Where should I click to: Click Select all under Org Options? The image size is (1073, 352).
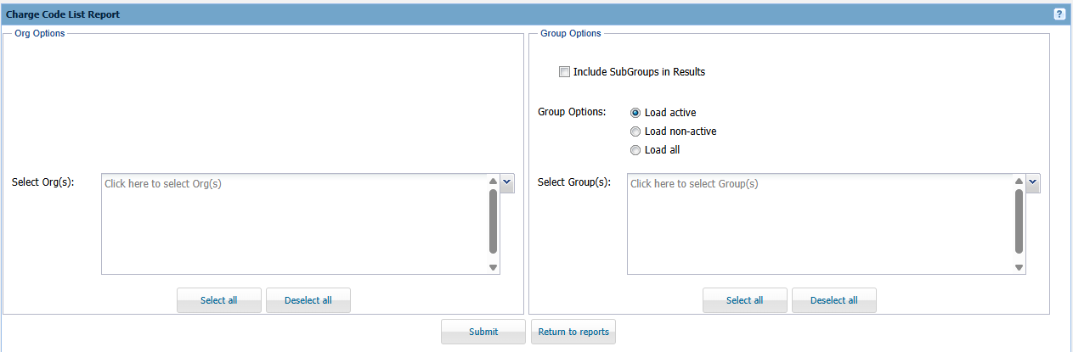[219, 300]
